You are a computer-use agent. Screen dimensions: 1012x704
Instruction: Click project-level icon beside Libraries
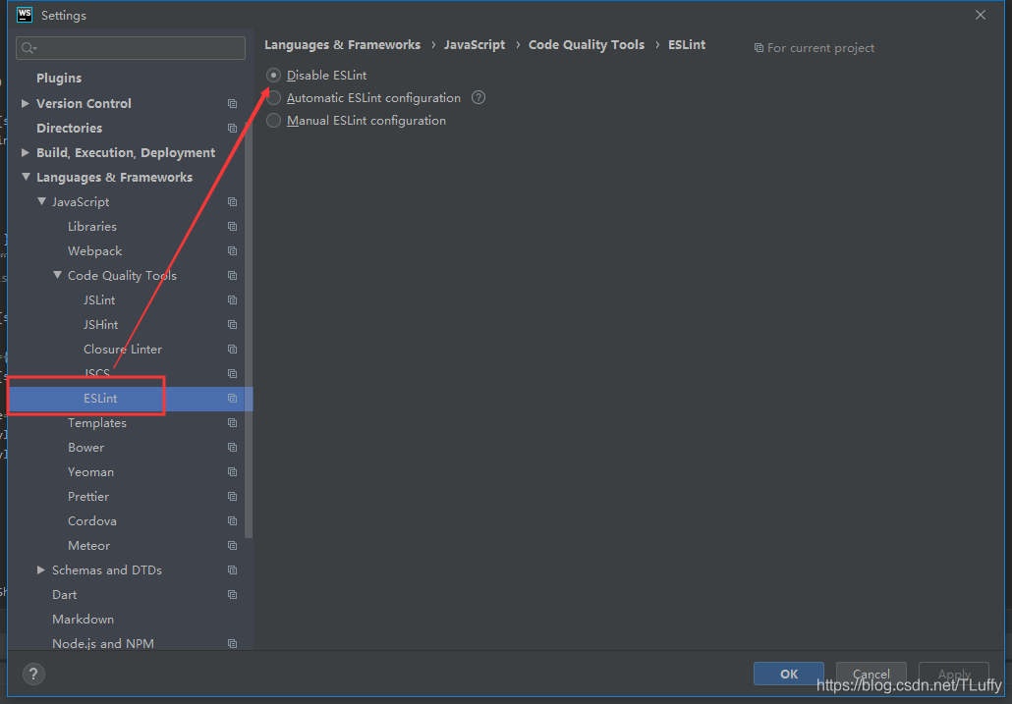point(232,226)
